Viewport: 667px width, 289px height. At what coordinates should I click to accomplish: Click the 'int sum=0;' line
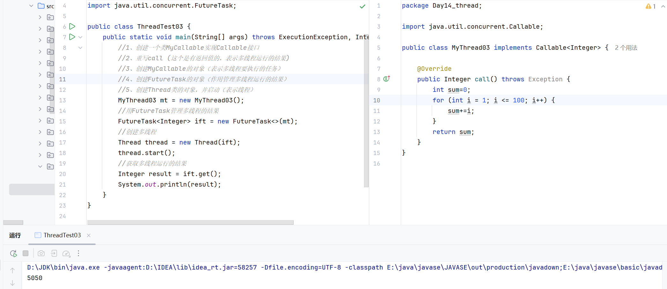coord(451,90)
